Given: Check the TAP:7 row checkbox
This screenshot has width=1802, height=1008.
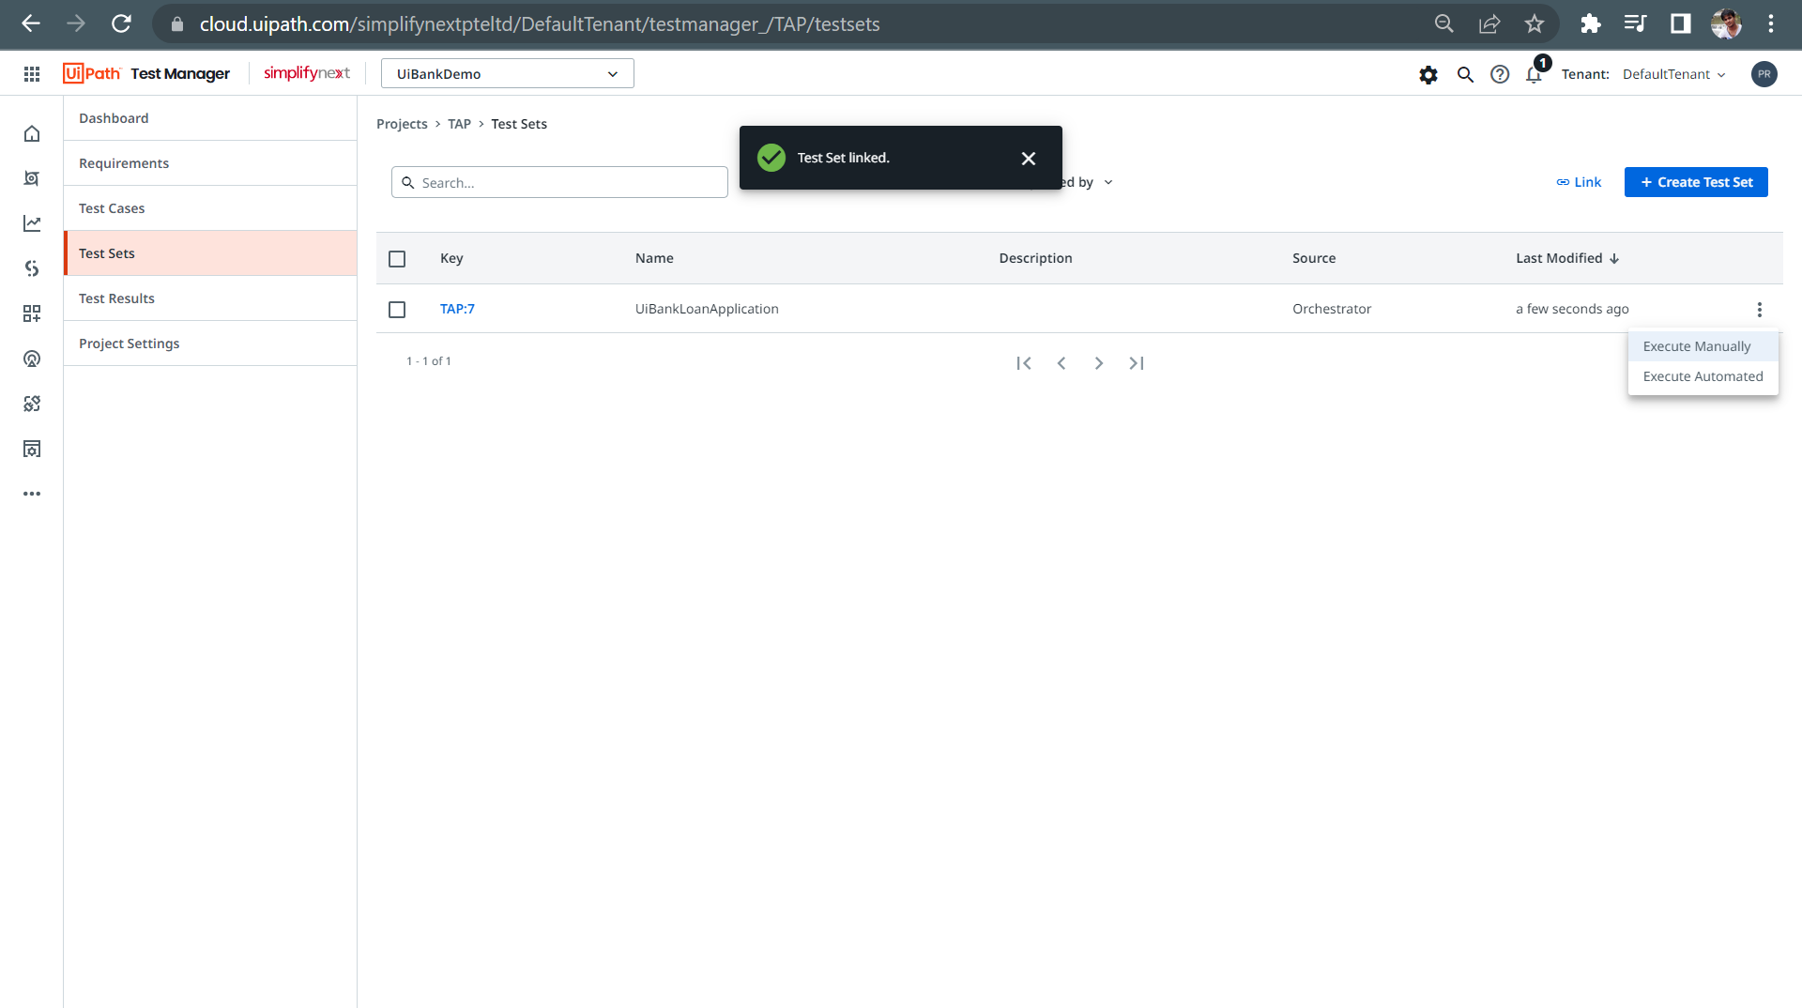Looking at the screenshot, I should tap(397, 310).
